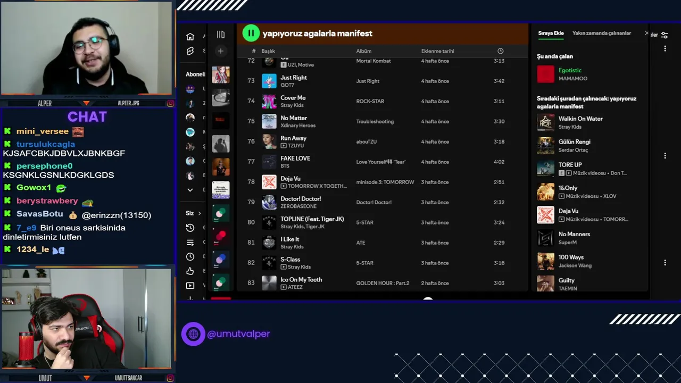
Task: Open ZEROBASEONE artist link
Action: click(x=298, y=206)
